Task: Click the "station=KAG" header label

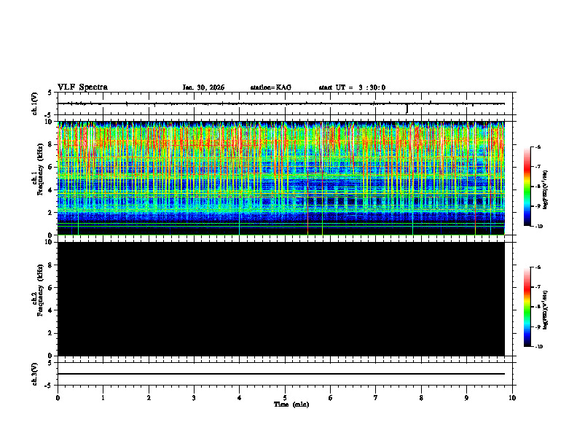Action: [271, 87]
